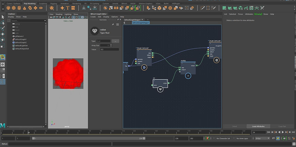Switch to the Sculpting shelf tab

coord(43,4)
